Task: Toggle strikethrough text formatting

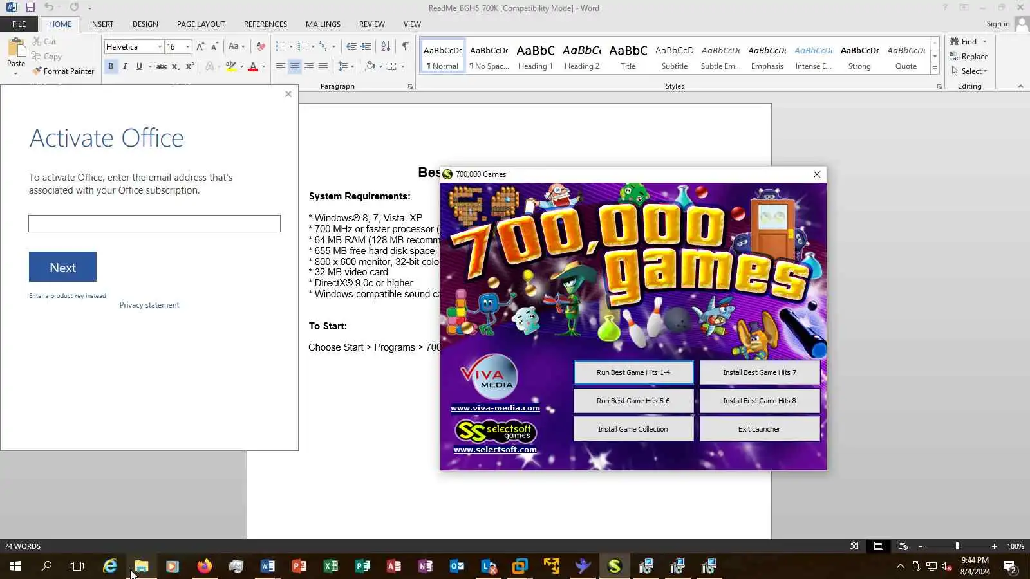Action: [x=162, y=66]
